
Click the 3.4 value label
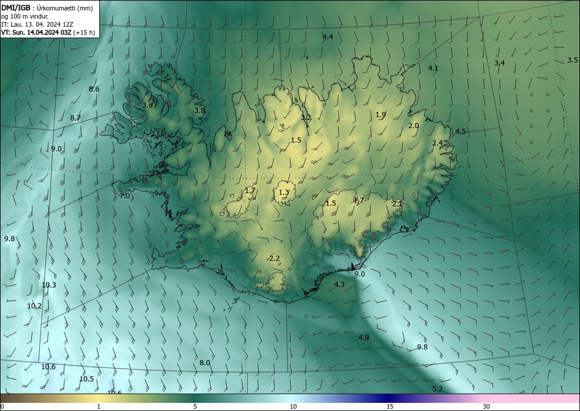click(499, 63)
